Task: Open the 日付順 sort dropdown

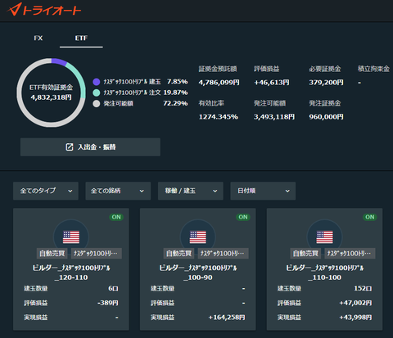Action: (x=263, y=191)
